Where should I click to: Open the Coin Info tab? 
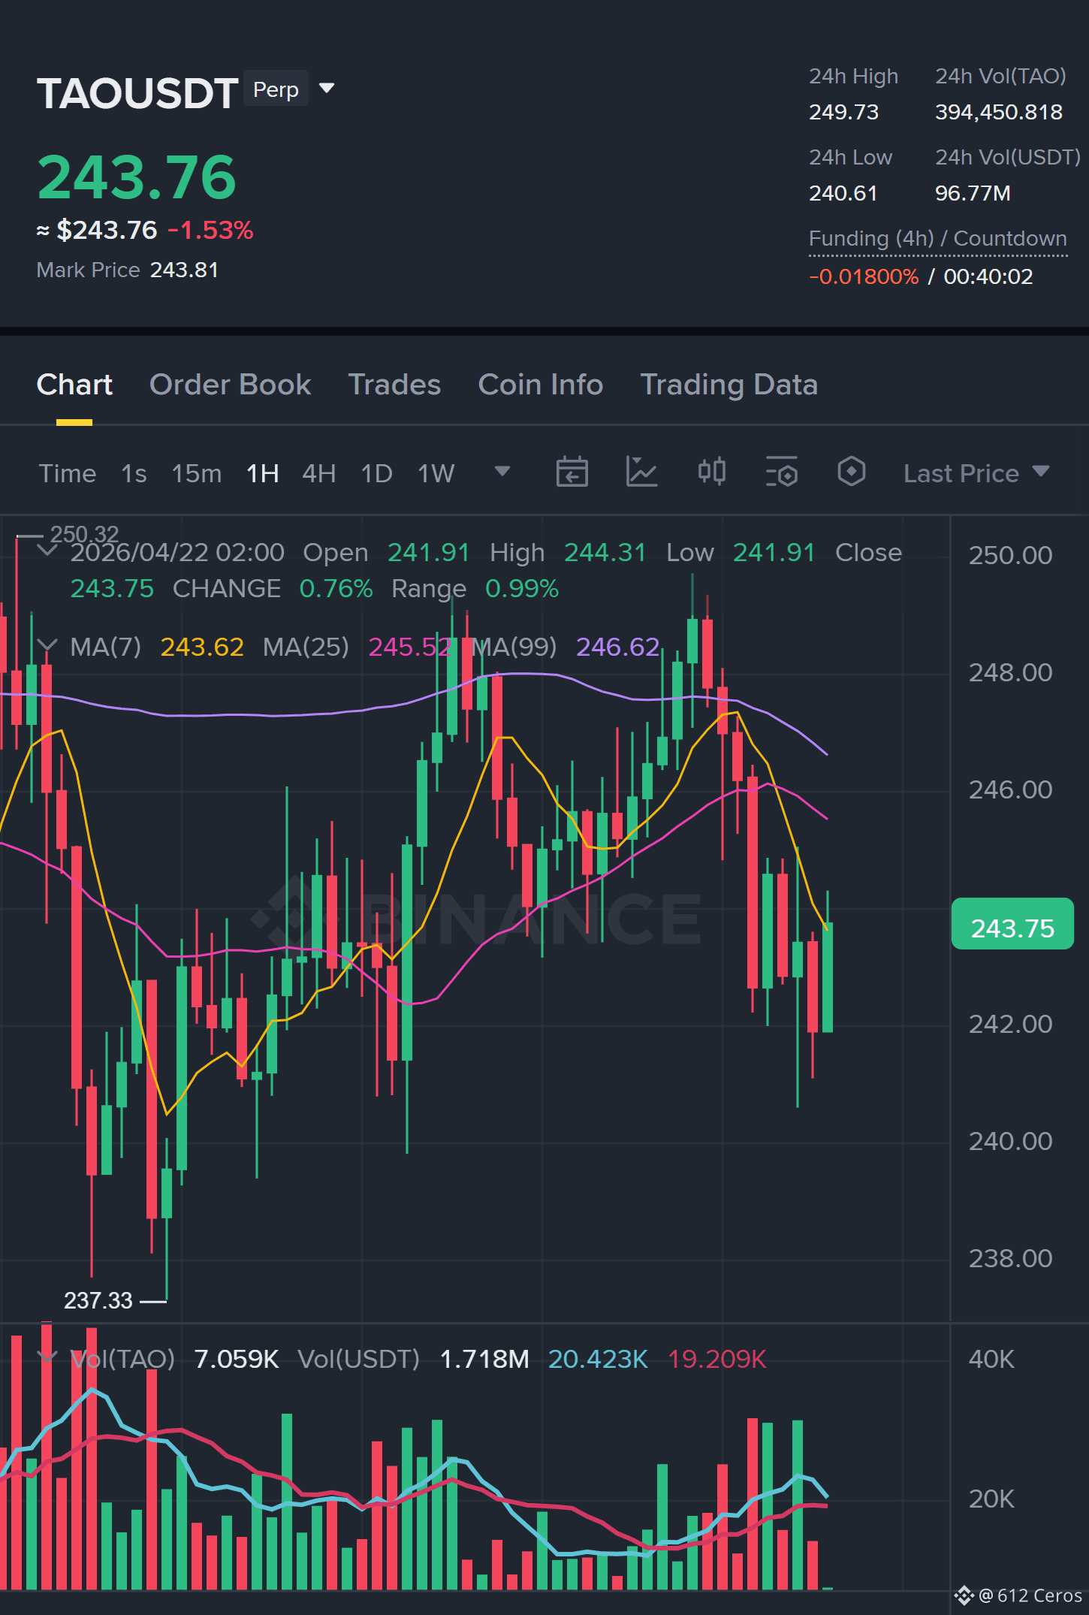click(541, 385)
